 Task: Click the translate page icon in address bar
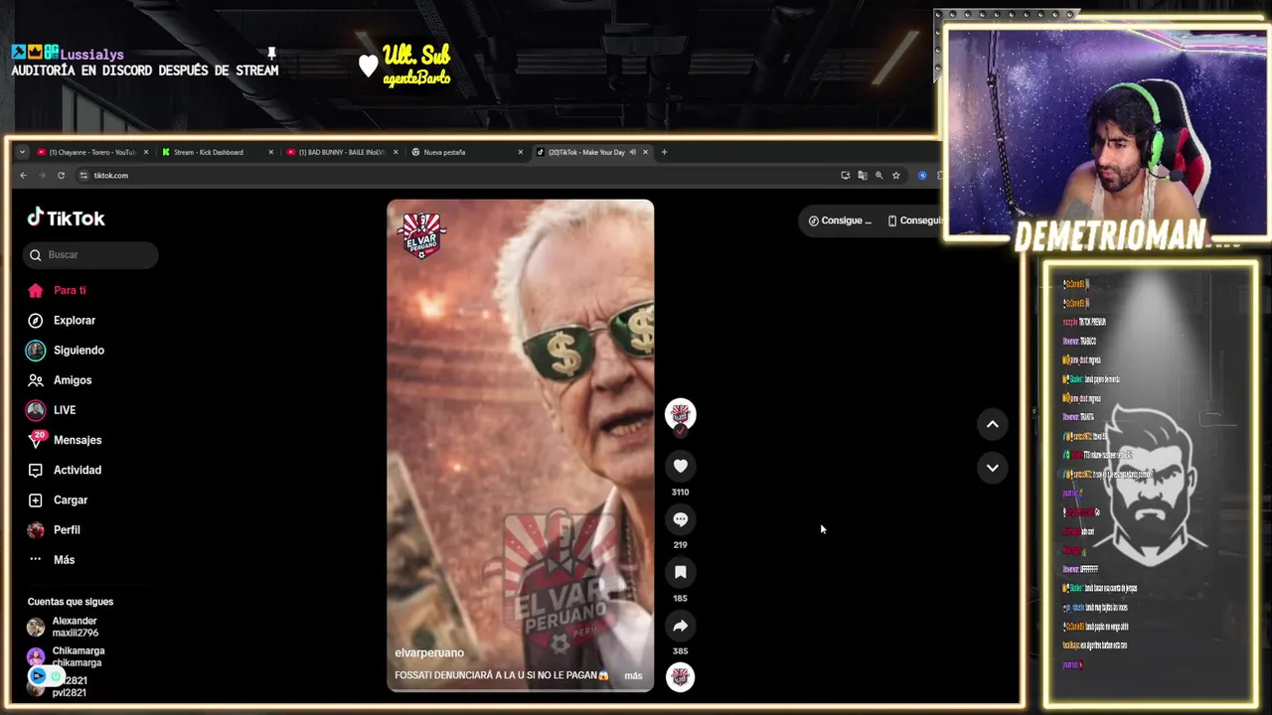pos(862,175)
